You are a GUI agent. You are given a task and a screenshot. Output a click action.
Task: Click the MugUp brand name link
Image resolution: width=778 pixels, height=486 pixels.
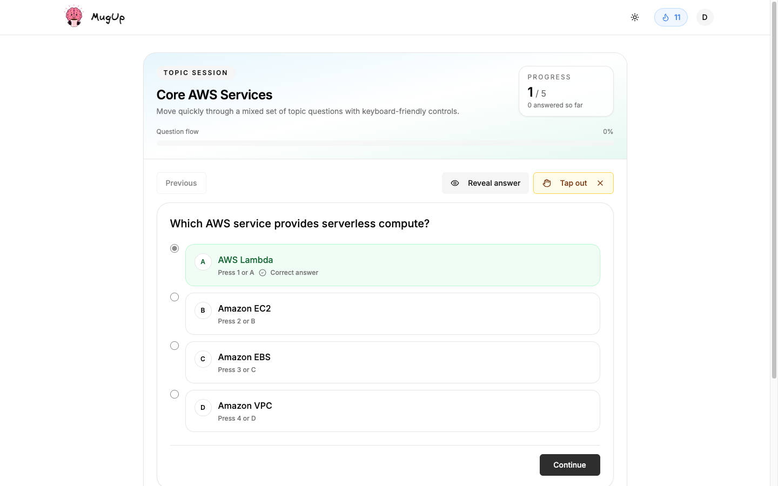pos(108,17)
